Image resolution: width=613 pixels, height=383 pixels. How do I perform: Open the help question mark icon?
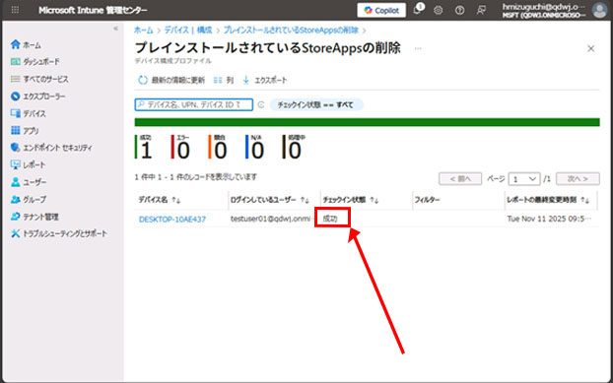tap(459, 11)
